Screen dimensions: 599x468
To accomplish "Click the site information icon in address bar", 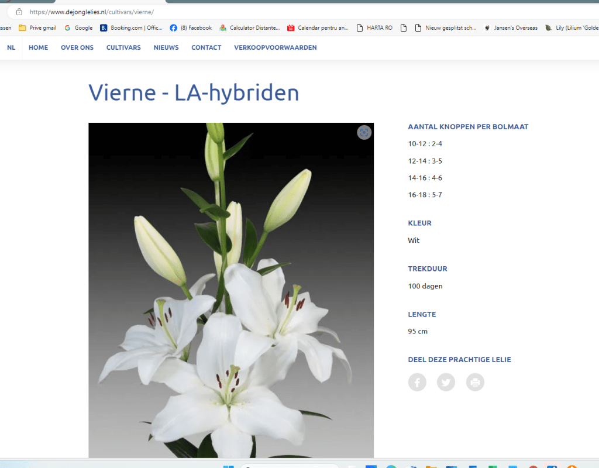I will (x=19, y=12).
